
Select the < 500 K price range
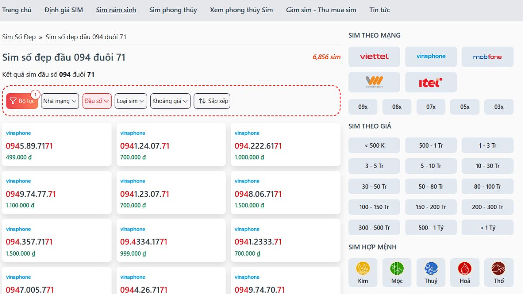pos(374,145)
